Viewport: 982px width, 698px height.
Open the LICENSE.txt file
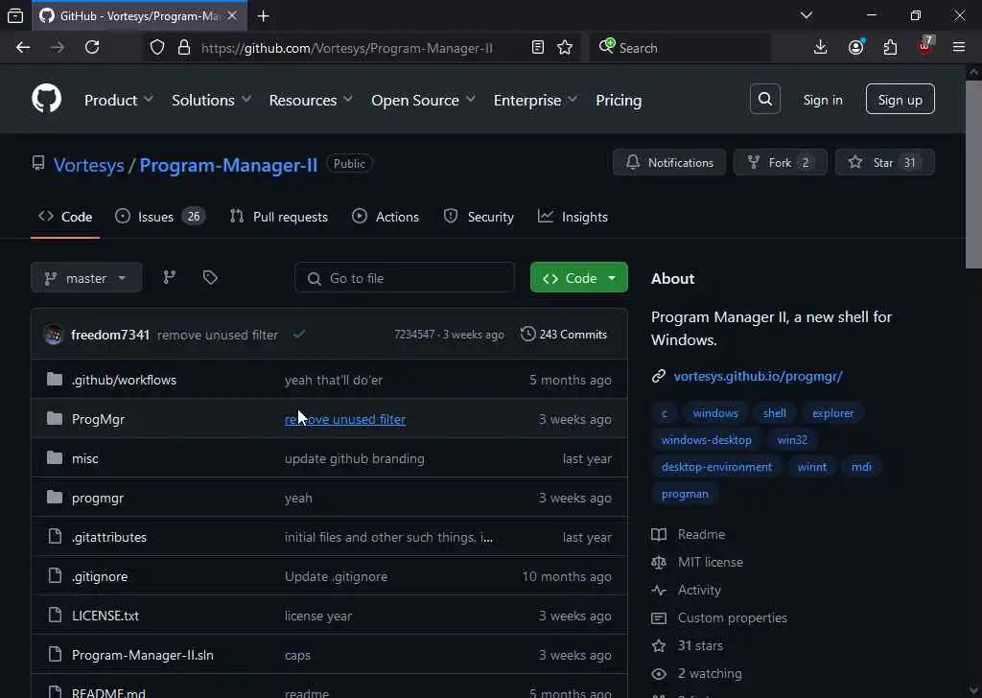coord(105,616)
